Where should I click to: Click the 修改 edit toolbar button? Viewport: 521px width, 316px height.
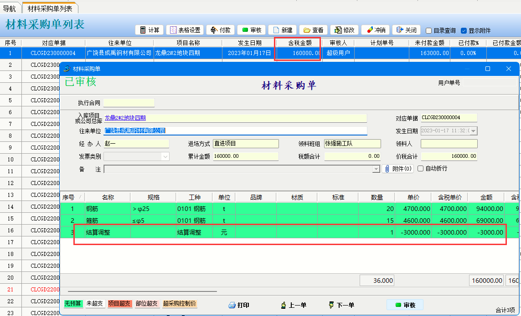344,30
